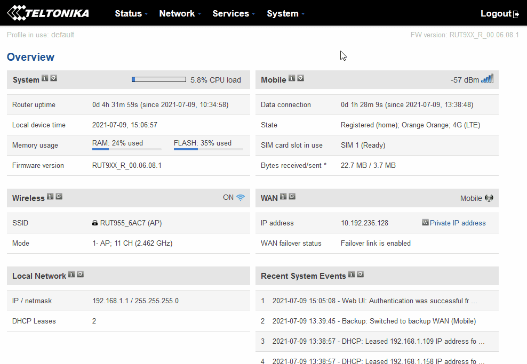
Task: Click the WAN panel info icon
Action: point(283,197)
